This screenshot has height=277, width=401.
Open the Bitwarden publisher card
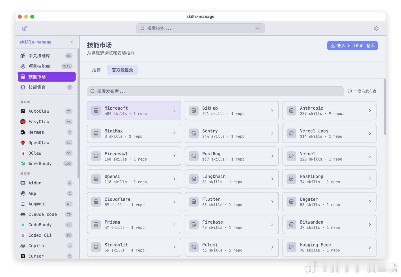[x=329, y=224]
